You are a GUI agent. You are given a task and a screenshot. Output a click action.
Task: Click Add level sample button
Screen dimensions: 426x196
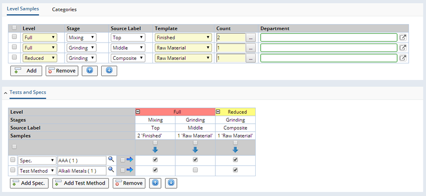26,71
